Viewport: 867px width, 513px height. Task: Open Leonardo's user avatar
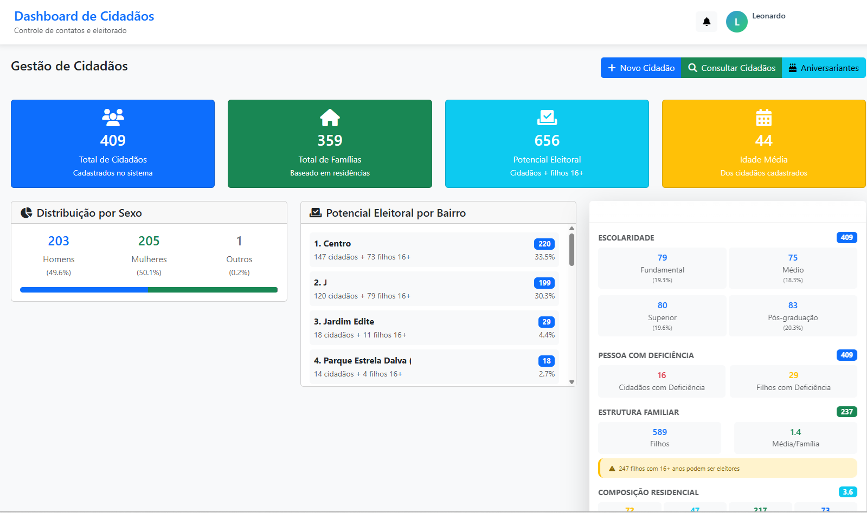[736, 22]
